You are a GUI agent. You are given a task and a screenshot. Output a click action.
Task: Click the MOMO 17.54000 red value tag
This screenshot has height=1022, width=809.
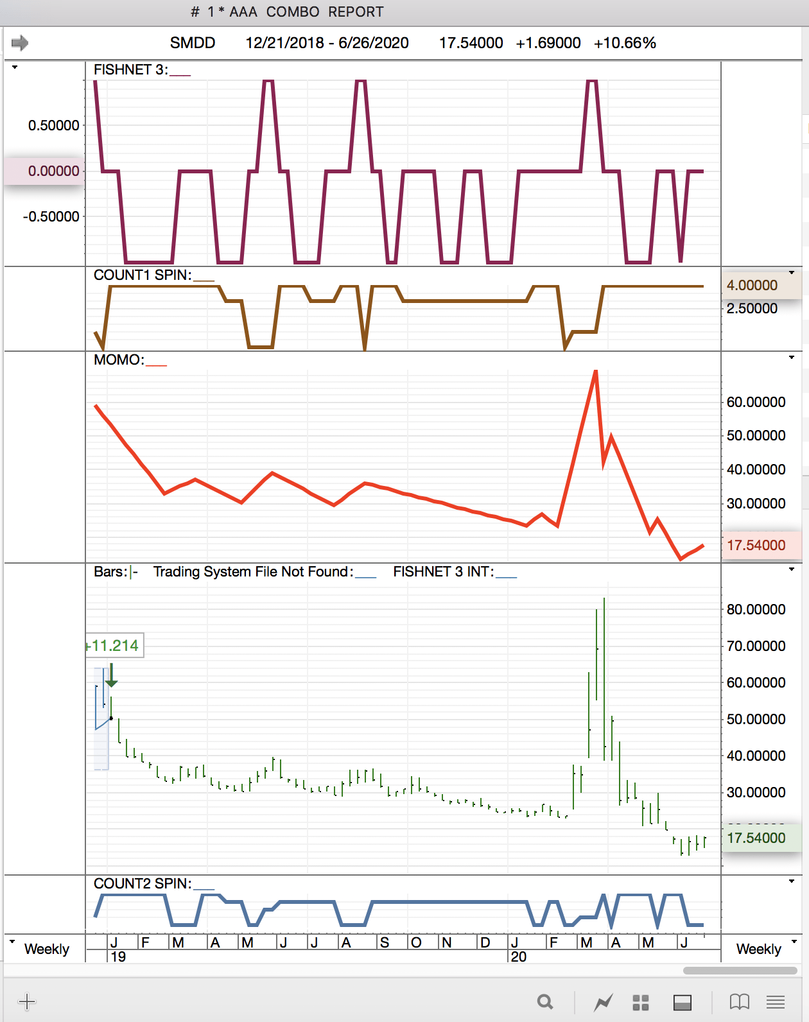point(761,545)
